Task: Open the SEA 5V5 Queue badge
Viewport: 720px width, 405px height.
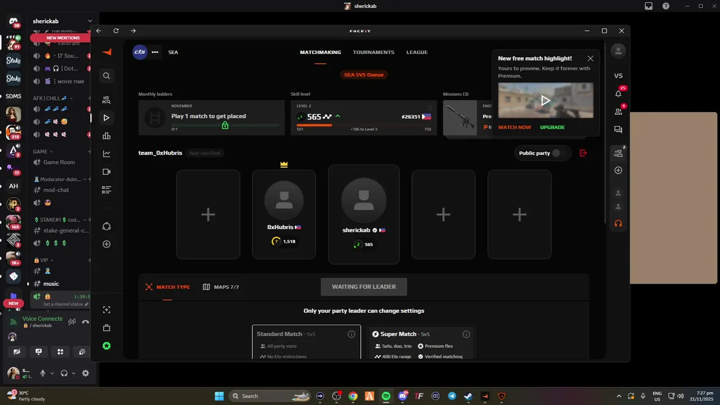Action: [x=364, y=74]
